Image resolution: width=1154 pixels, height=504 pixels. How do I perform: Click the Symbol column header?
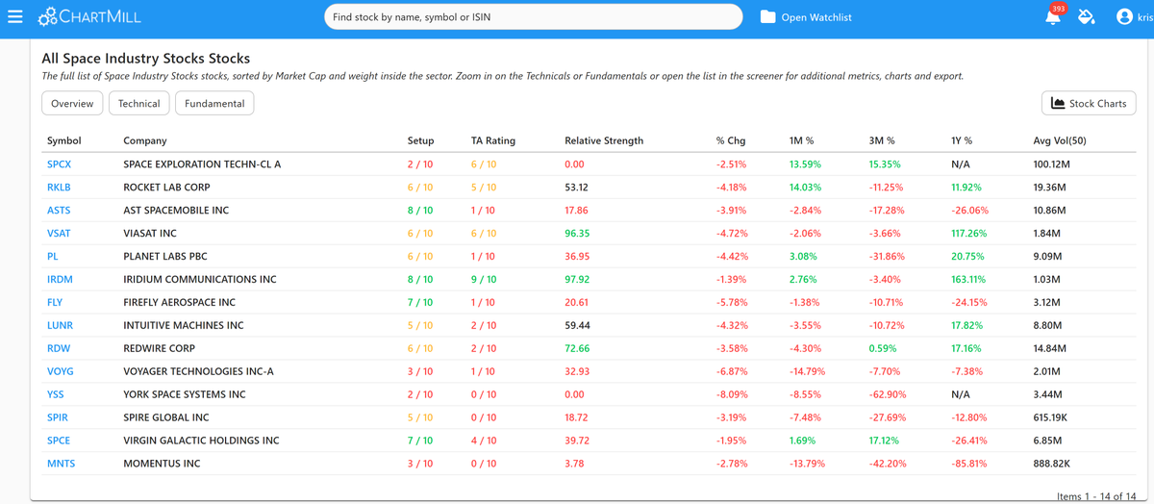click(x=64, y=140)
